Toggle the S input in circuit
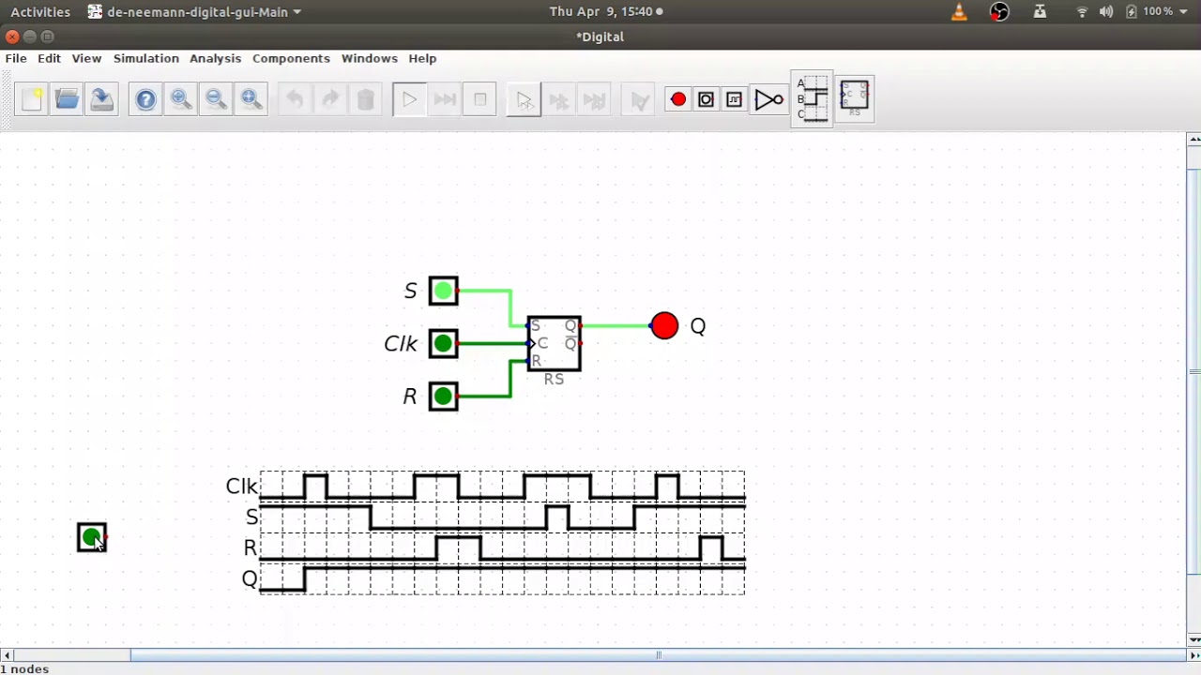 443,291
